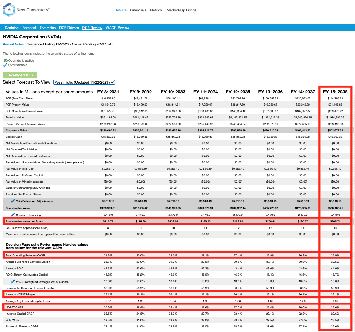The image size is (355, 332).
Task: Click the Total Operating Revenue CAGR label
Action: [x=25, y=255]
